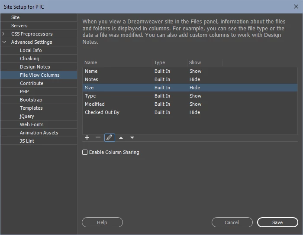This screenshot has width=303, height=235.
Task: Open the Site category
Action: 39,17
